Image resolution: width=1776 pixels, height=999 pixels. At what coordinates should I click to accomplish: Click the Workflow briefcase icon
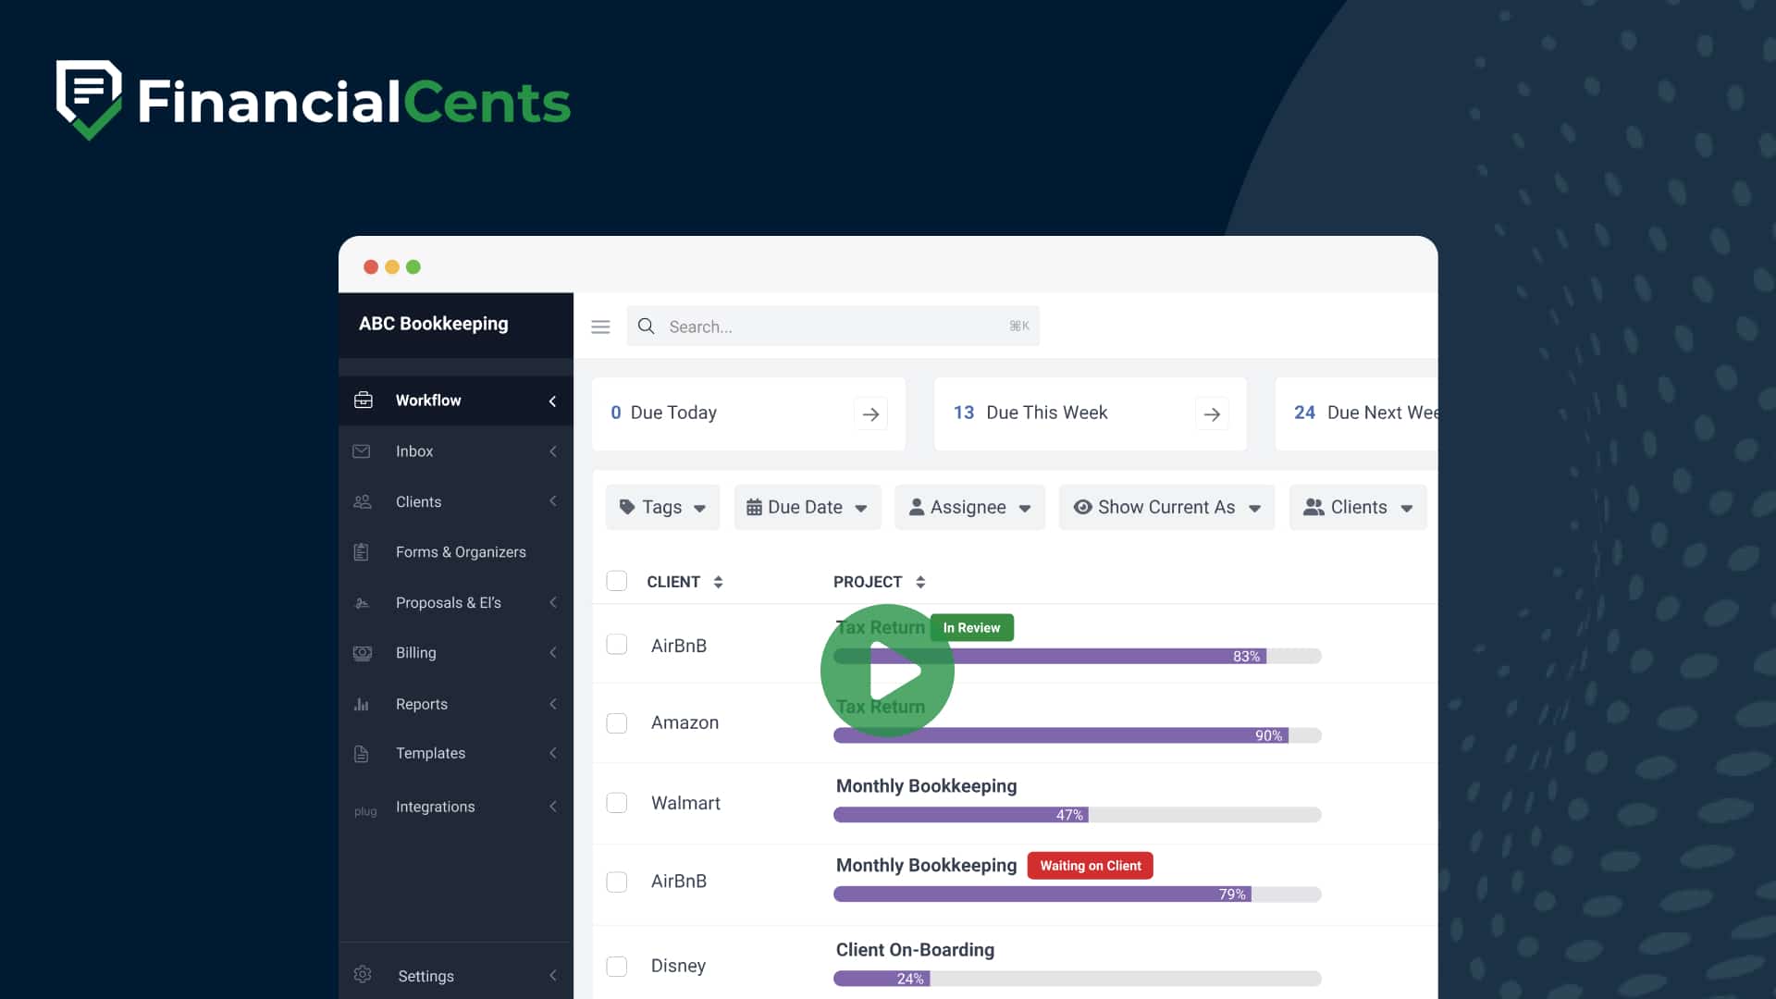(364, 401)
